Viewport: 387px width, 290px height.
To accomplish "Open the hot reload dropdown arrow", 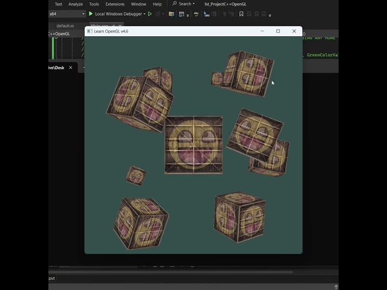I will click(x=163, y=14).
